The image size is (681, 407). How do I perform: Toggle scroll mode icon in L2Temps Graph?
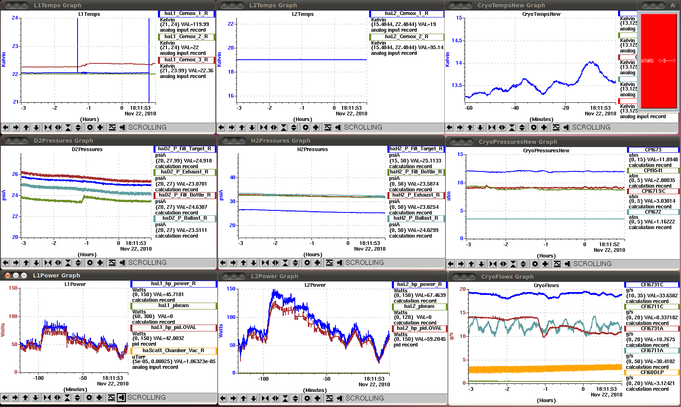[338, 128]
